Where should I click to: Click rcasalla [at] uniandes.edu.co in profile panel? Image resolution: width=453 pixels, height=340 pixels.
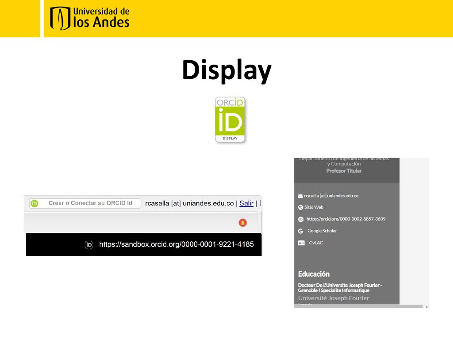[331, 196]
